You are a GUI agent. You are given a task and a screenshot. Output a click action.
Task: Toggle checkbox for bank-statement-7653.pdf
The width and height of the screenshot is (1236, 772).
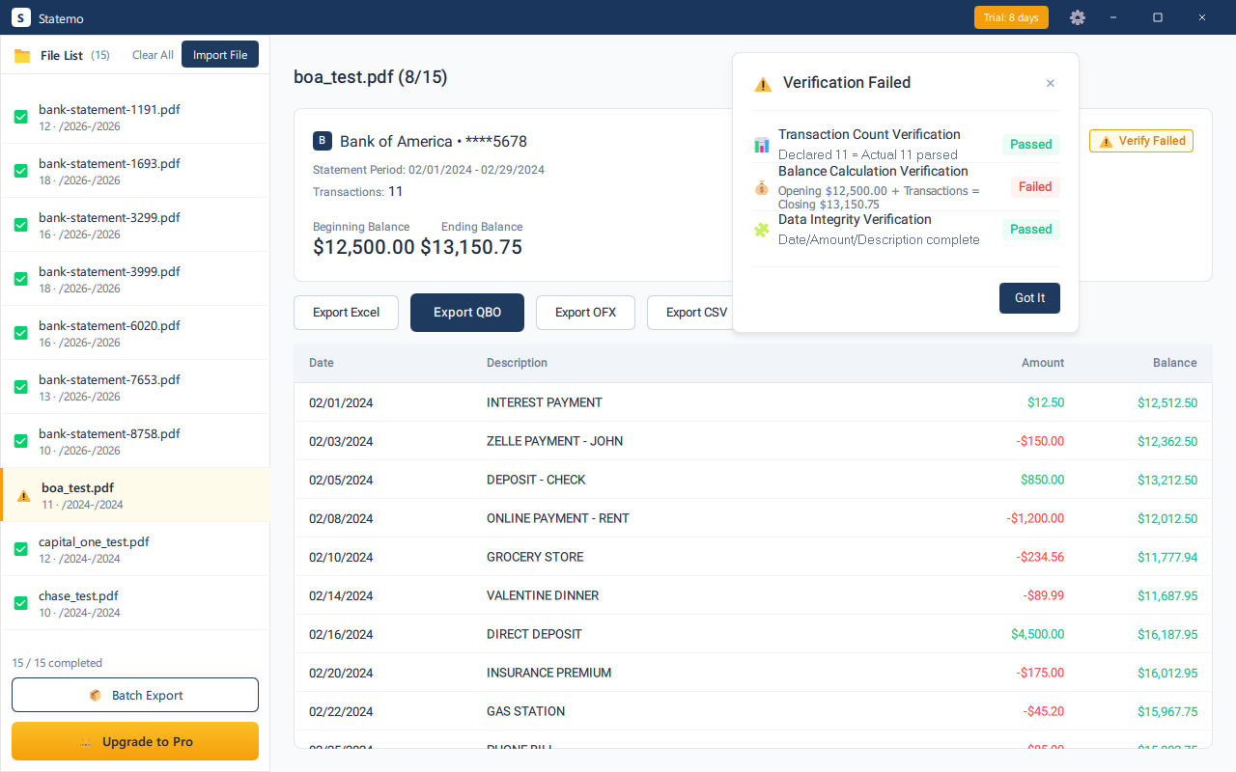click(20, 387)
